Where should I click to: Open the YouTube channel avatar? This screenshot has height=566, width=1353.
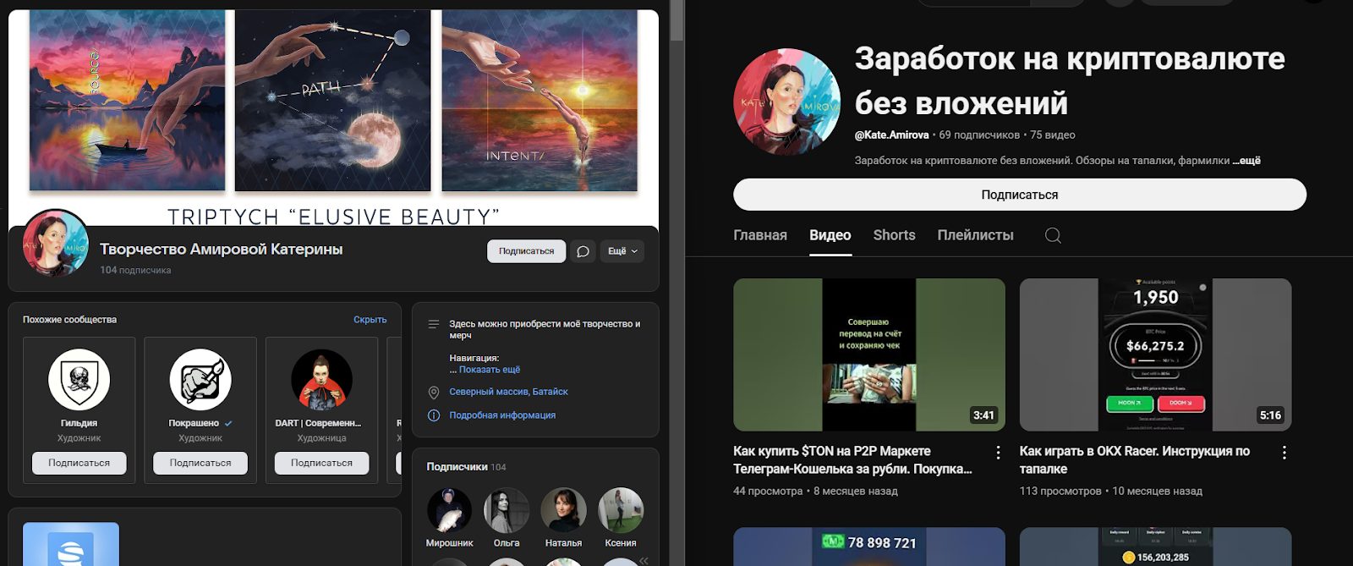point(786,102)
